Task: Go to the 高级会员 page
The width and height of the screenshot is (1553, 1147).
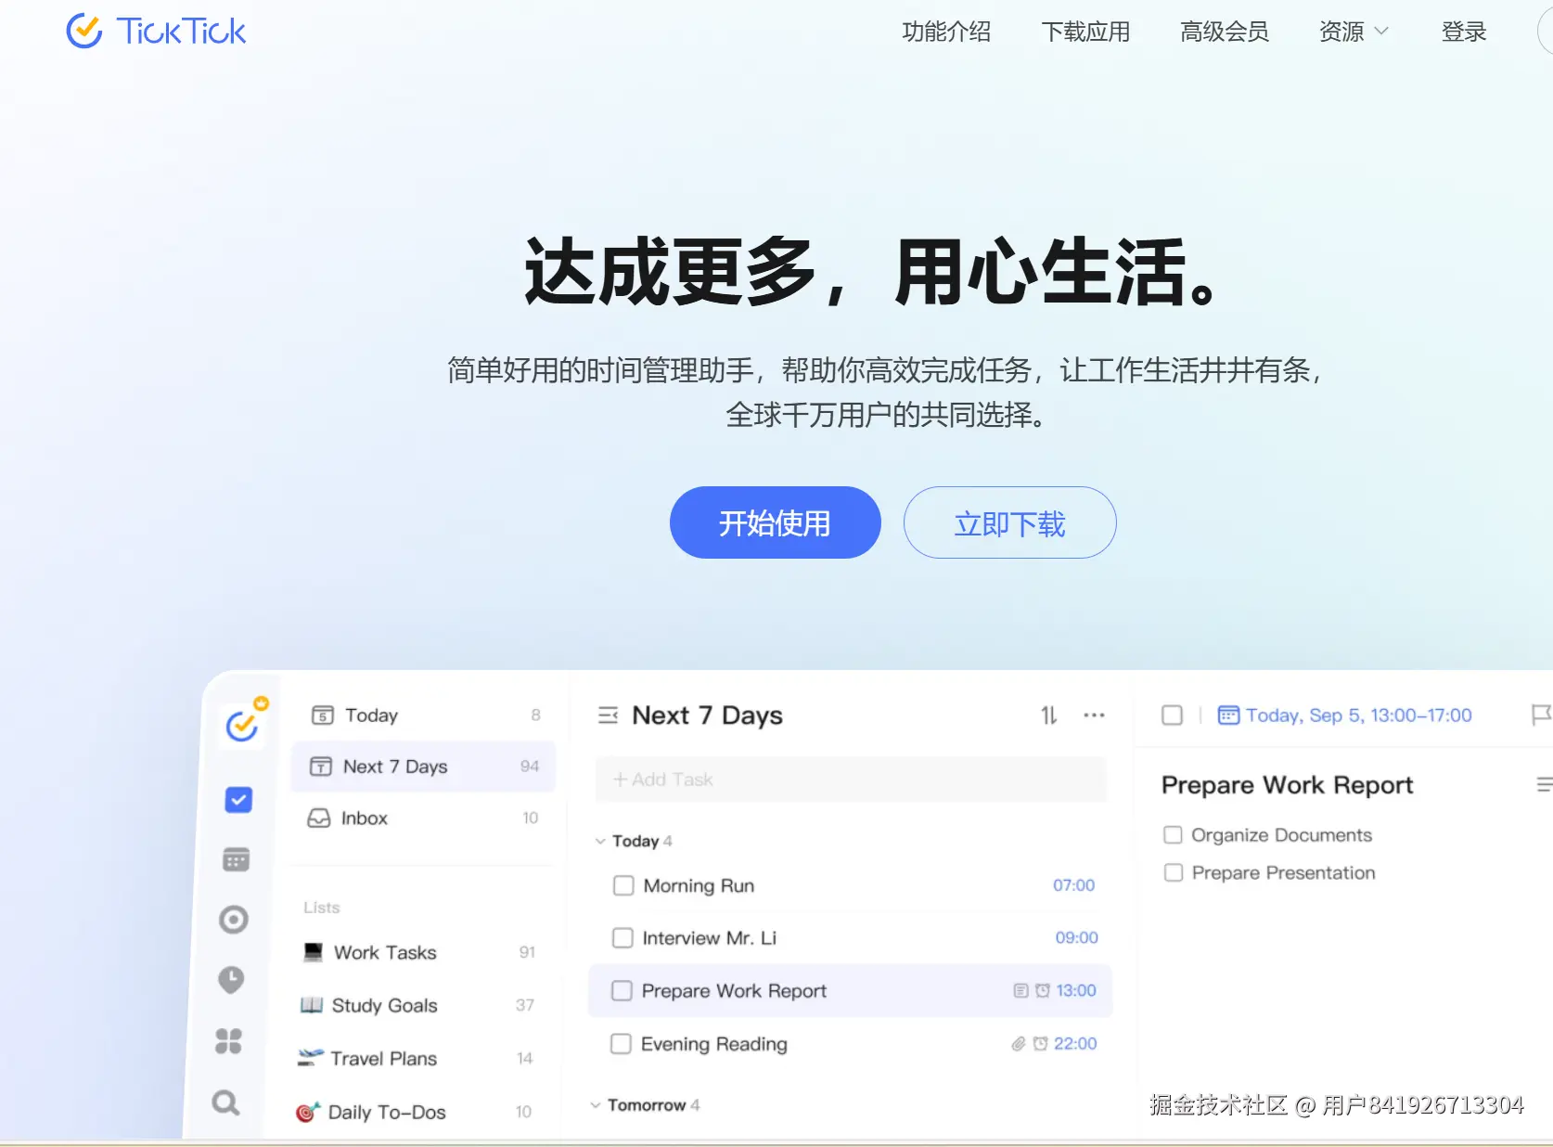Action: point(1225,32)
